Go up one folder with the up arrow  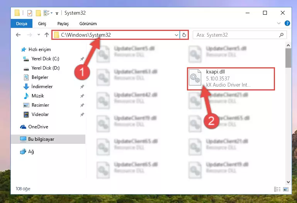[47, 35]
